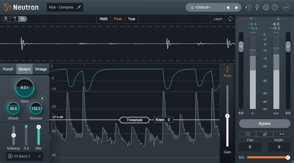Click the Ratio knob showing 8.0:1

point(24,88)
